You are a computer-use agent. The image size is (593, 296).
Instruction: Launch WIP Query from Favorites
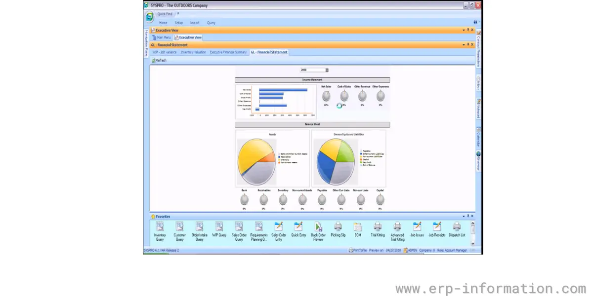(x=219, y=229)
